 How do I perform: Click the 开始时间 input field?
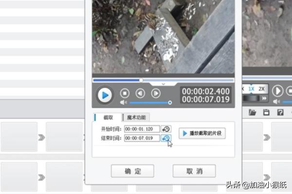pos(142,129)
